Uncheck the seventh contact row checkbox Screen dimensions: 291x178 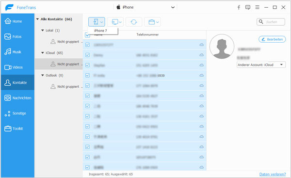tap(87, 106)
